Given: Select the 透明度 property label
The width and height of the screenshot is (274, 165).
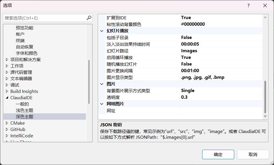Looking at the screenshot, I should (113, 97).
